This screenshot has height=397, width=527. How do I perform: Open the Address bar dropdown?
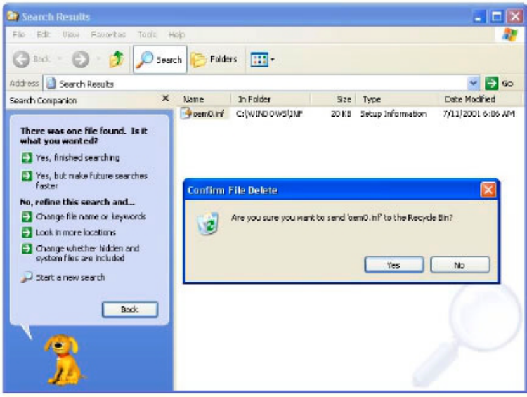click(474, 83)
